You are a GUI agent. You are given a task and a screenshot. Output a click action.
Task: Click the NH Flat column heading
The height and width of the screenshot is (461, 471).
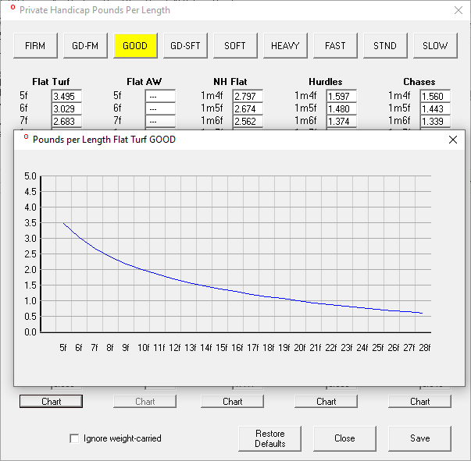click(x=230, y=82)
